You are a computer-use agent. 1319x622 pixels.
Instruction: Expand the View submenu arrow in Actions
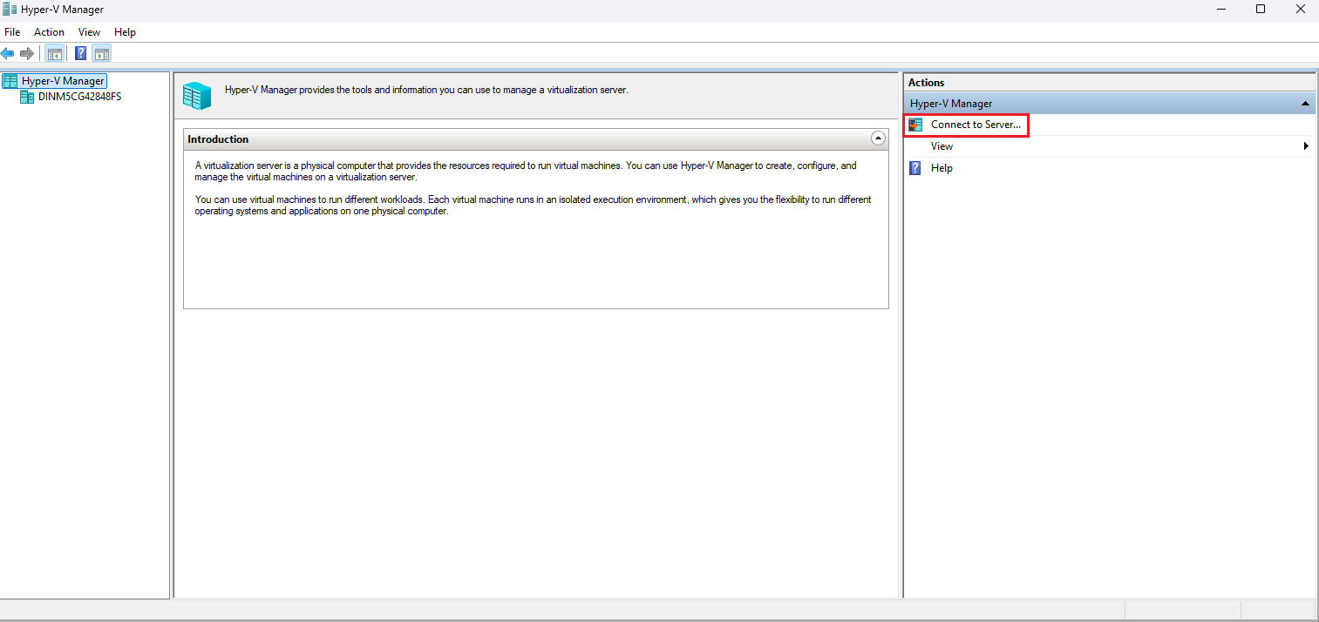coord(1305,146)
